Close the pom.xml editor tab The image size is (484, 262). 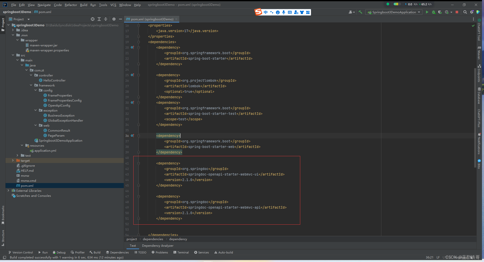[x=176, y=19]
